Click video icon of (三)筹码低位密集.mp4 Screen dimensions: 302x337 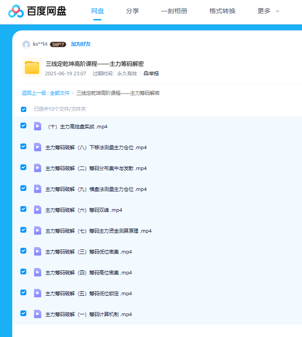click(x=38, y=251)
